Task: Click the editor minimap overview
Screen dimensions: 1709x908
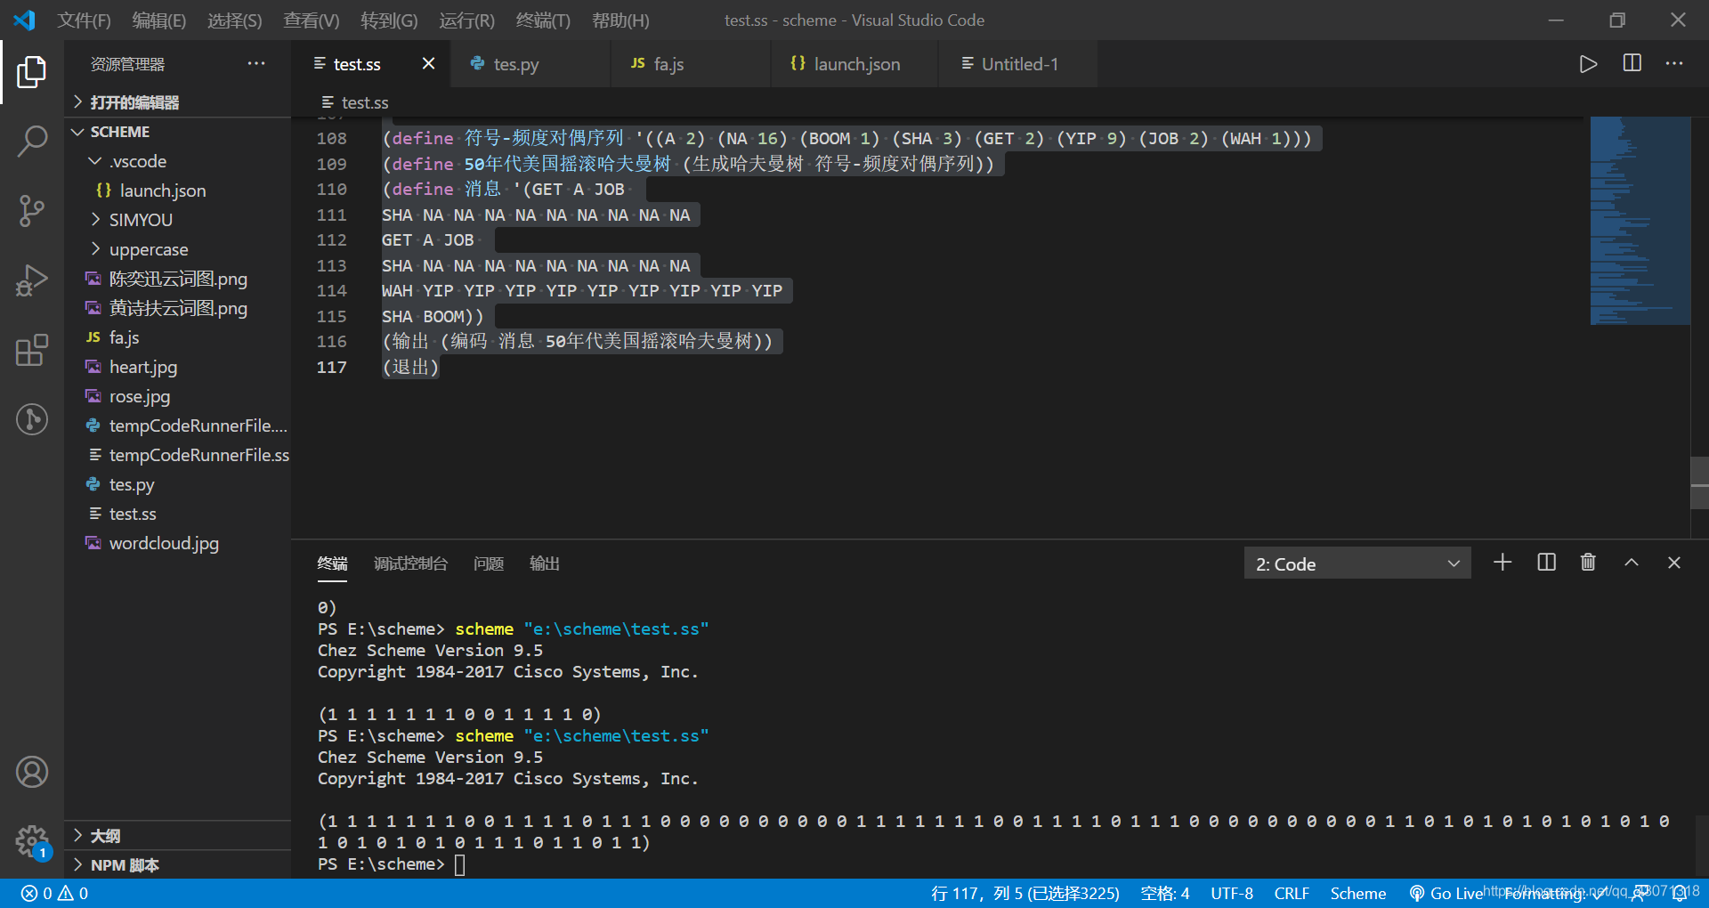Action: click(x=1640, y=221)
